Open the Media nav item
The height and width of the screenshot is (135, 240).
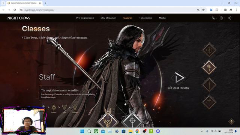[162, 18]
